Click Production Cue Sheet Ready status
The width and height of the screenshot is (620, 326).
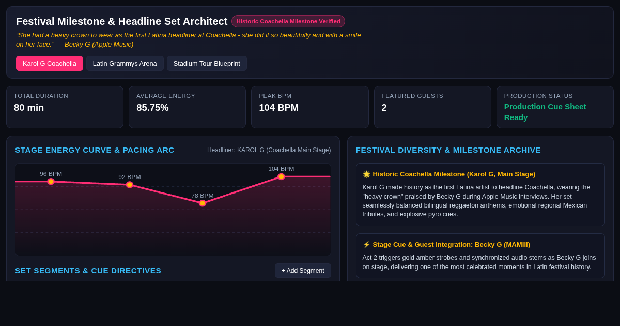(x=545, y=112)
